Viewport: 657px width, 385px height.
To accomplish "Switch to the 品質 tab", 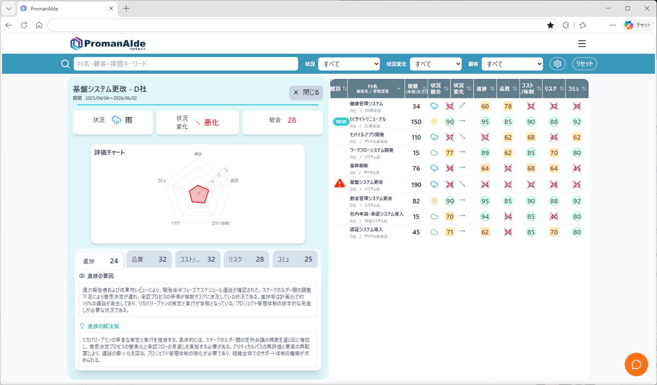I will (x=149, y=260).
